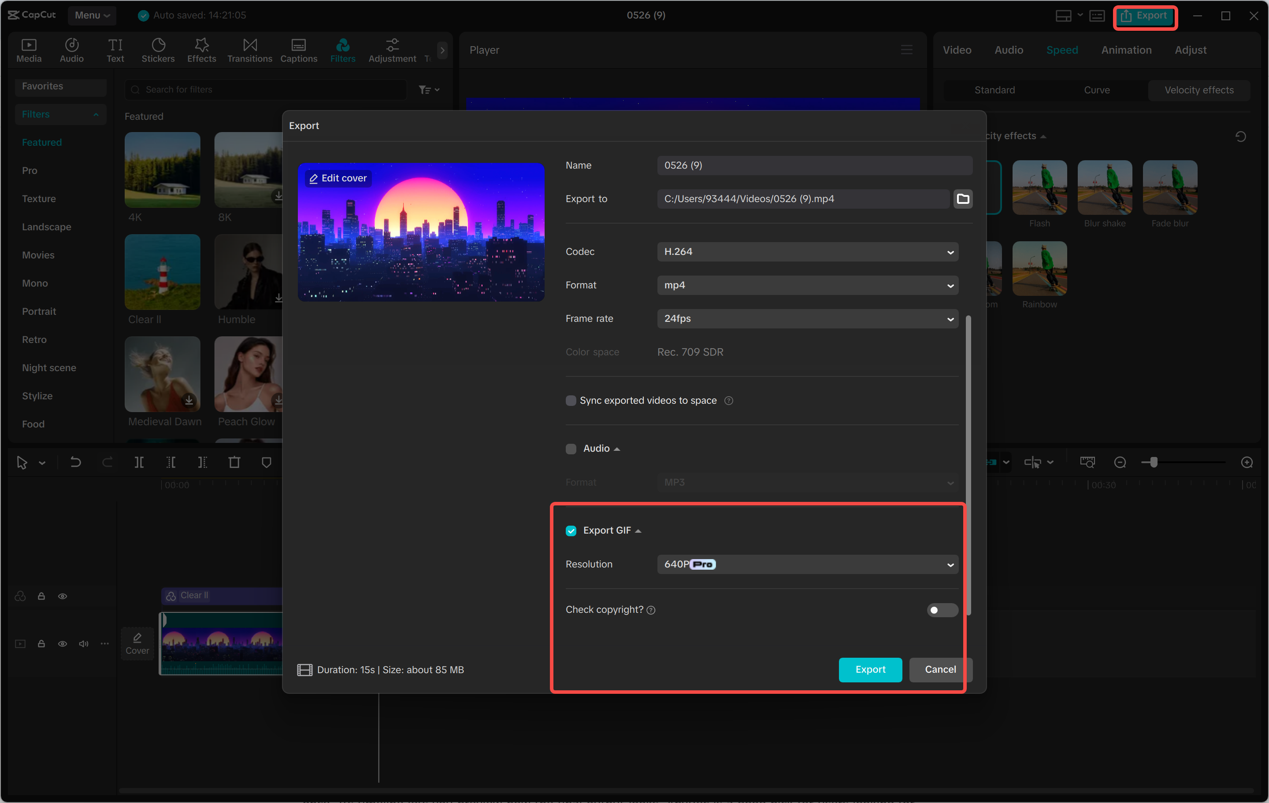Click the layout icon in the title bar

click(1064, 16)
